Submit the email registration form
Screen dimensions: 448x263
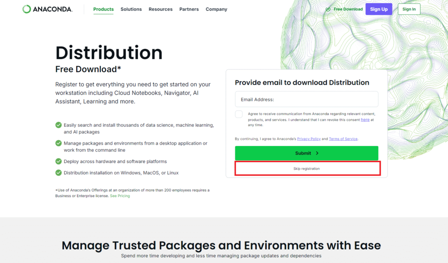pos(307,153)
